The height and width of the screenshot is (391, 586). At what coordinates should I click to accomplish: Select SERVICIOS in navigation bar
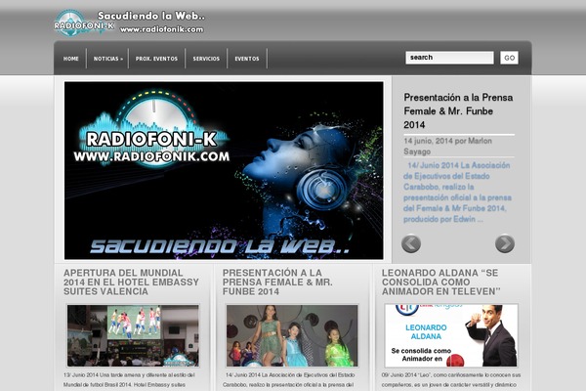(206, 59)
